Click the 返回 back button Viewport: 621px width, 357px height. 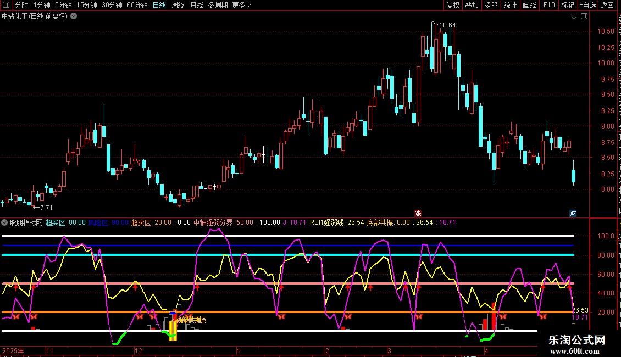(x=607, y=5)
